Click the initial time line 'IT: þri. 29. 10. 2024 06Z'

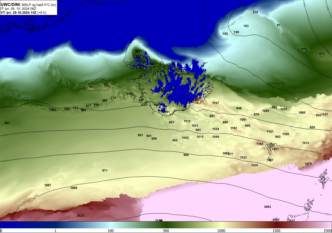(x=18, y=9)
